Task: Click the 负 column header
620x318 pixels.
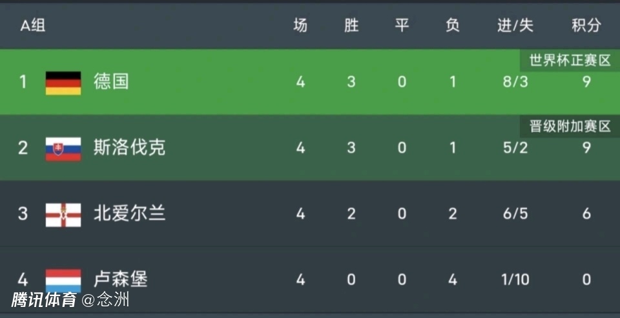Action: coord(453,26)
